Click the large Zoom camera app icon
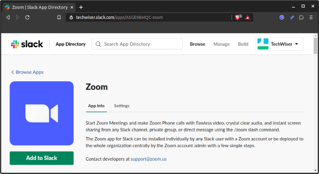 [x=42, y=113]
